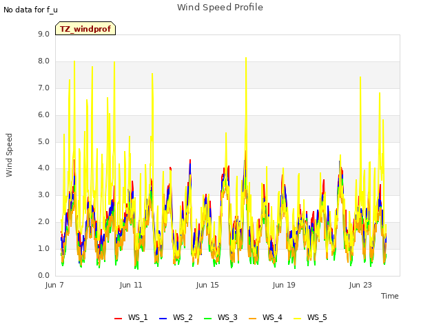This screenshot has height=331, width=441.
Task: Click the Time x-axis label
Action: (390, 296)
